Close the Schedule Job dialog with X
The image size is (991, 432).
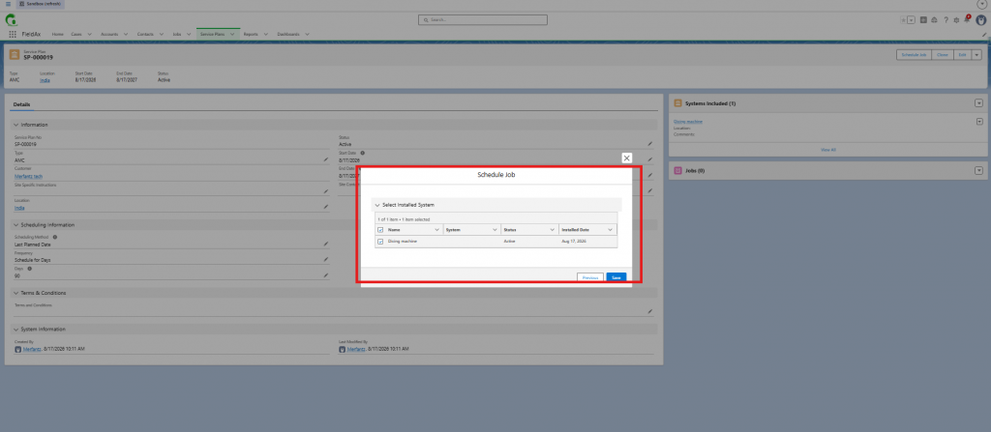point(626,158)
